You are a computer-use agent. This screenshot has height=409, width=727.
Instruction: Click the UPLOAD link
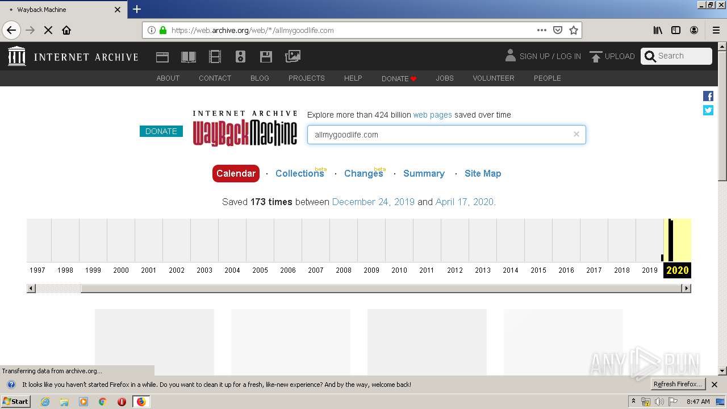tap(620, 56)
